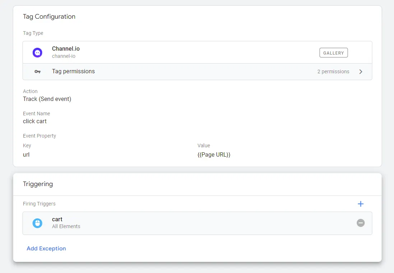Image resolution: width=394 pixels, height=273 pixels.
Task: Click the url key field
Action: (x=26, y=155)
